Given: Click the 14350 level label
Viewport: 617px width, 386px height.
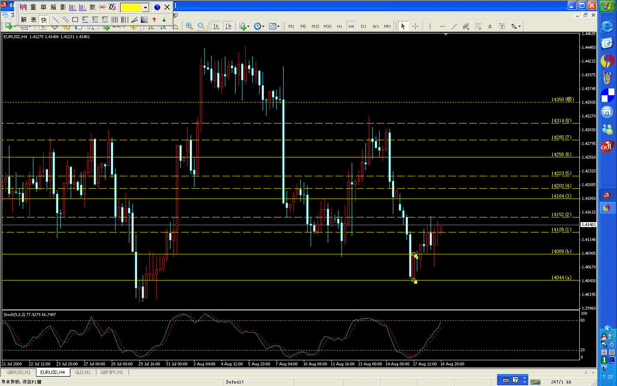Looking at the screenshot, I should coord(562,100).
